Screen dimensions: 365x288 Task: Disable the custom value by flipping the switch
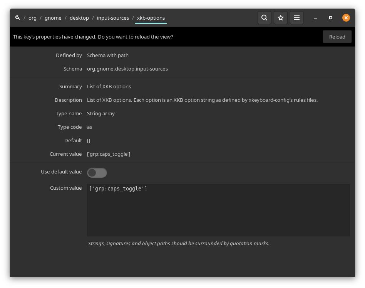tap(97, 173)
